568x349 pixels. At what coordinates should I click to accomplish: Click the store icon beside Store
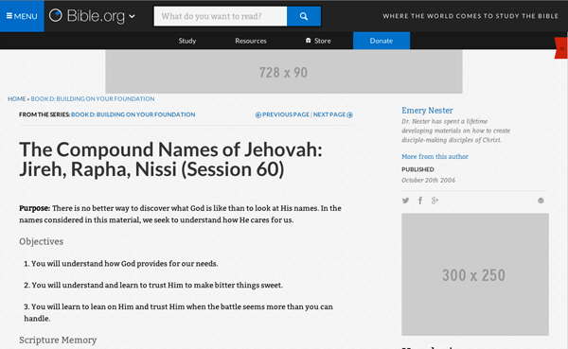click(309, 41)
